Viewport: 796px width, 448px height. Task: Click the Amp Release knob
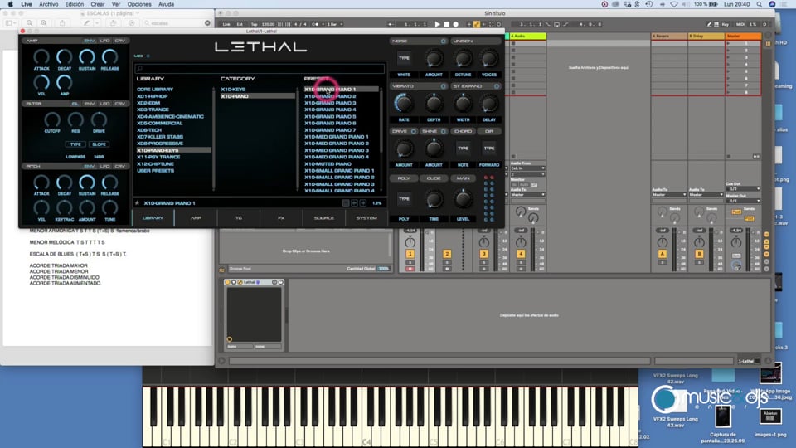click(109, 57)
